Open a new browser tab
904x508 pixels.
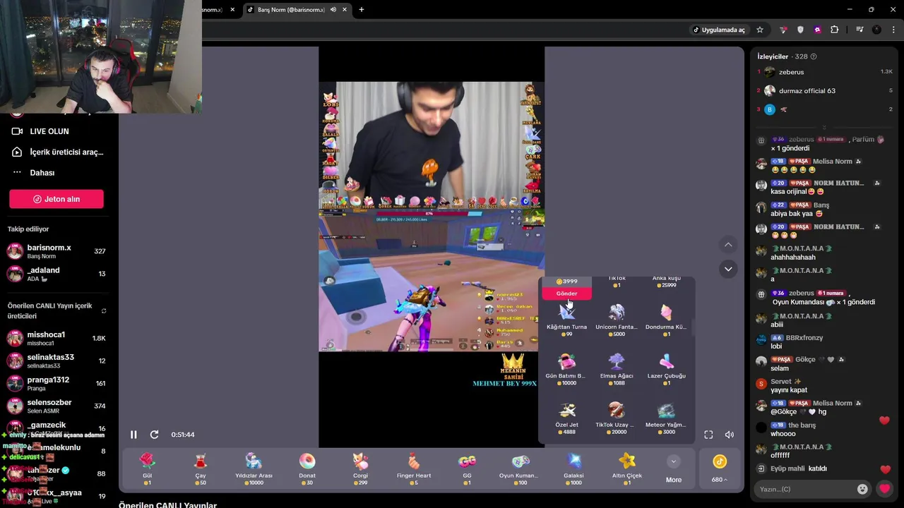(362, 10)
